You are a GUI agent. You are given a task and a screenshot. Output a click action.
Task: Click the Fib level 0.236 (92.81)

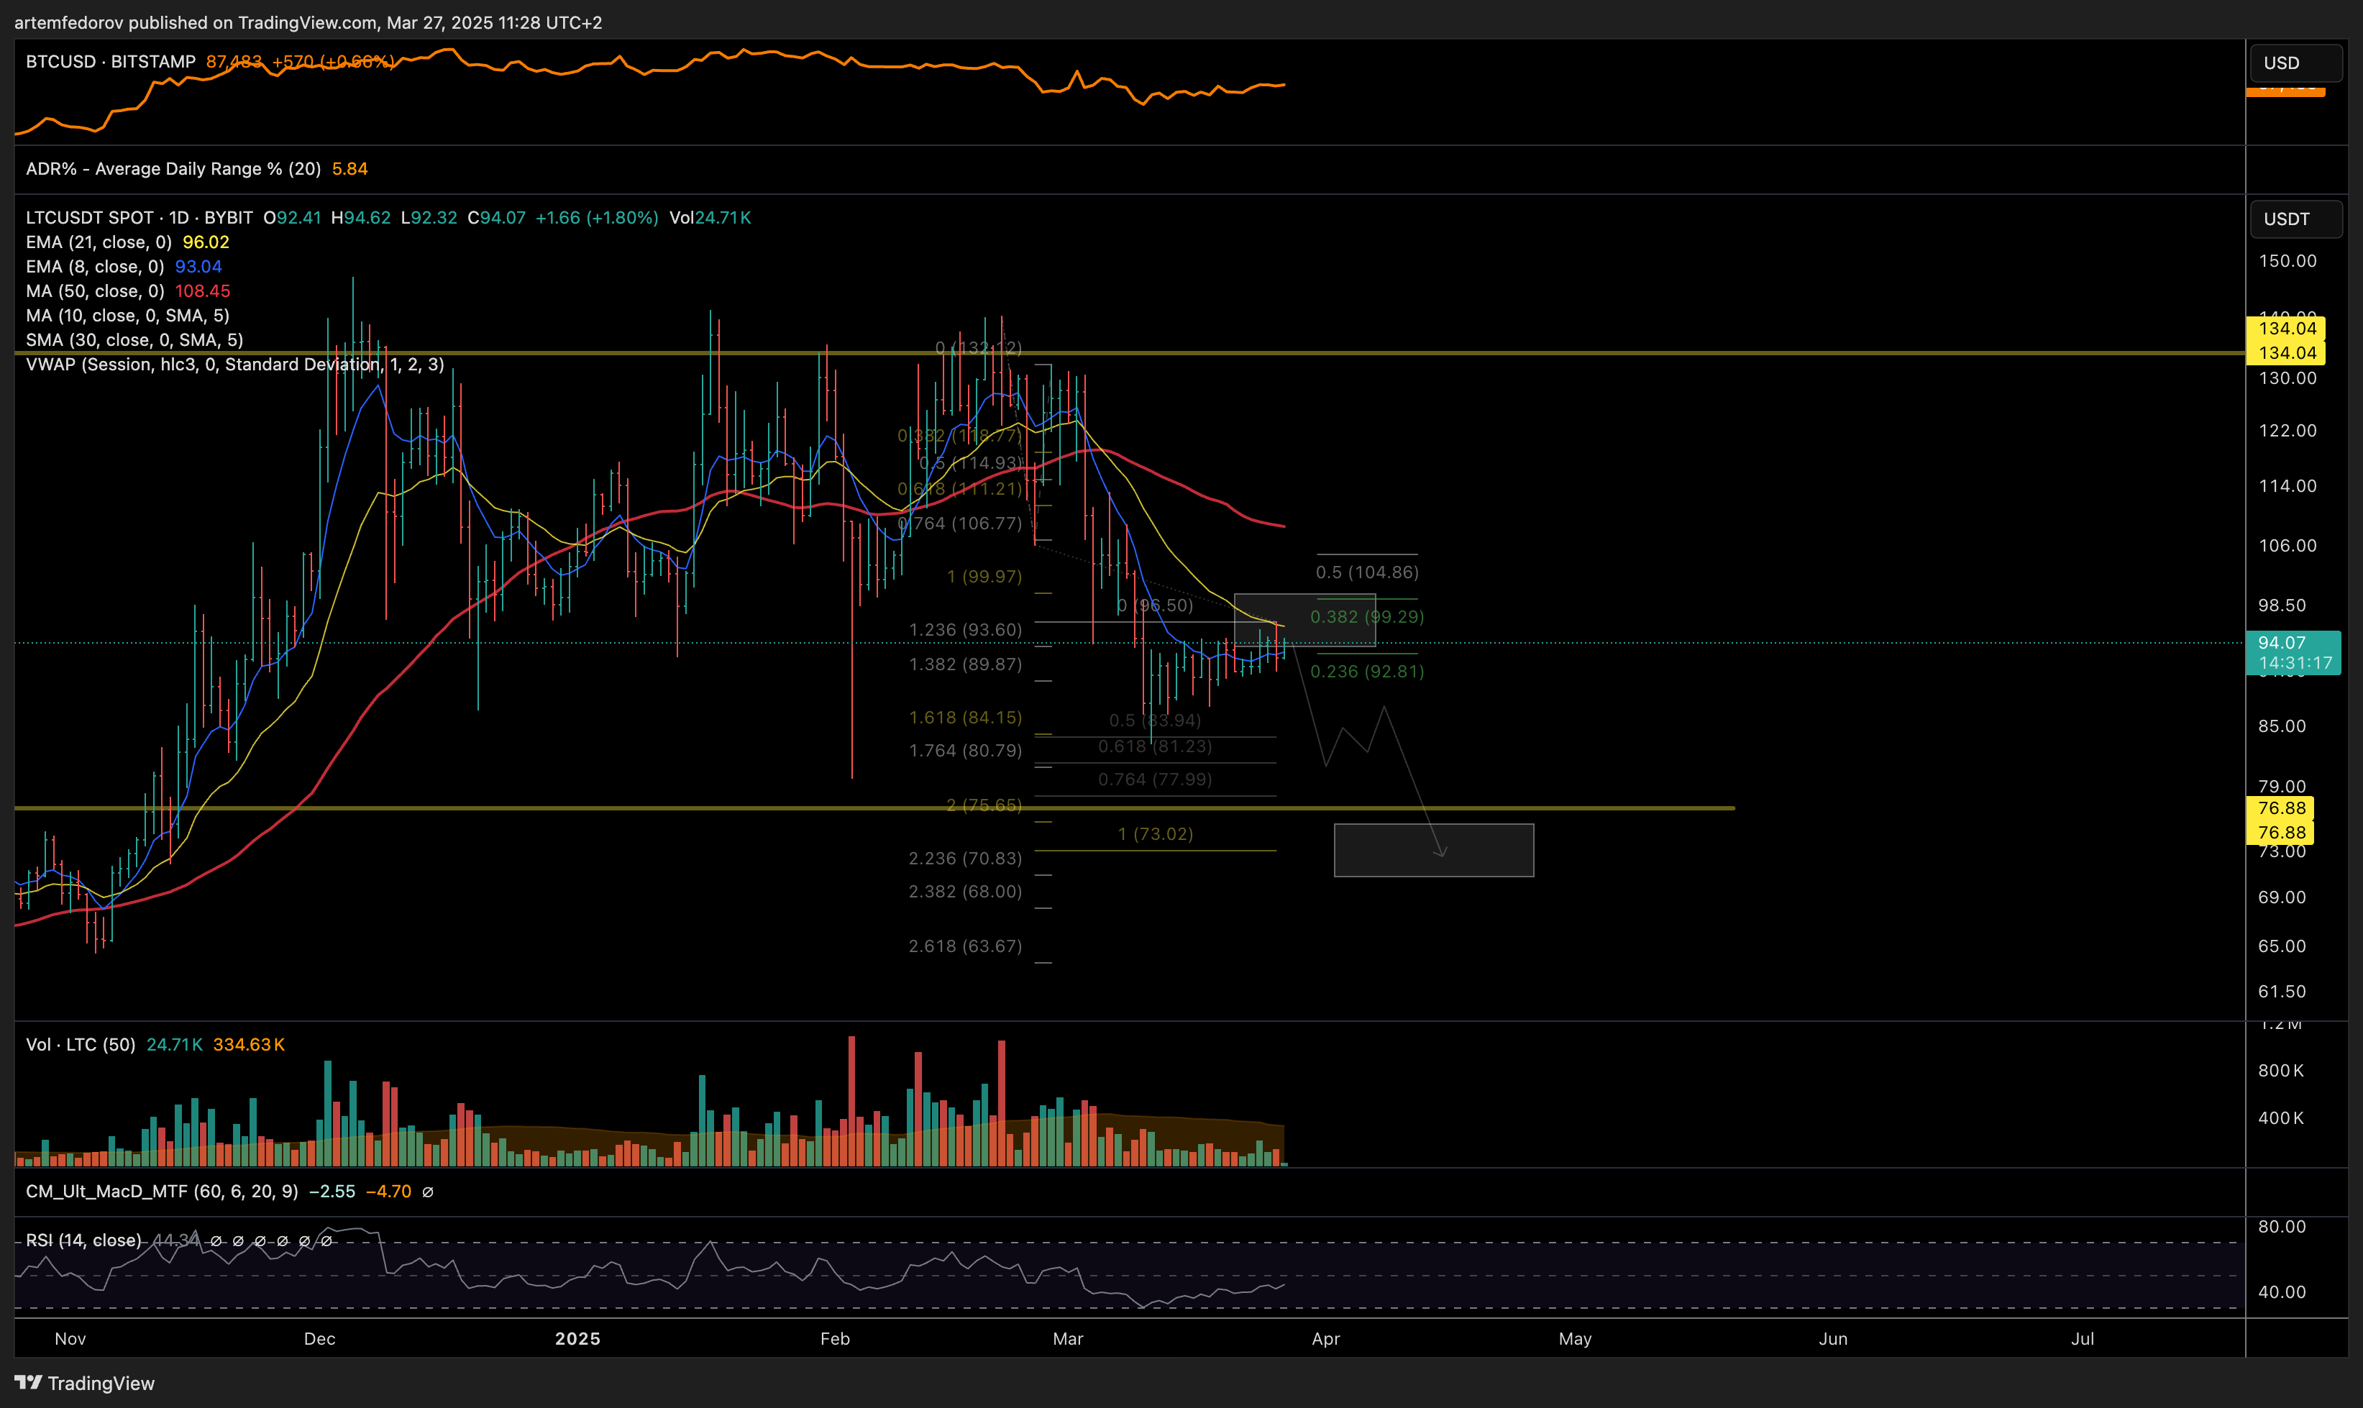click(1367, 672)
